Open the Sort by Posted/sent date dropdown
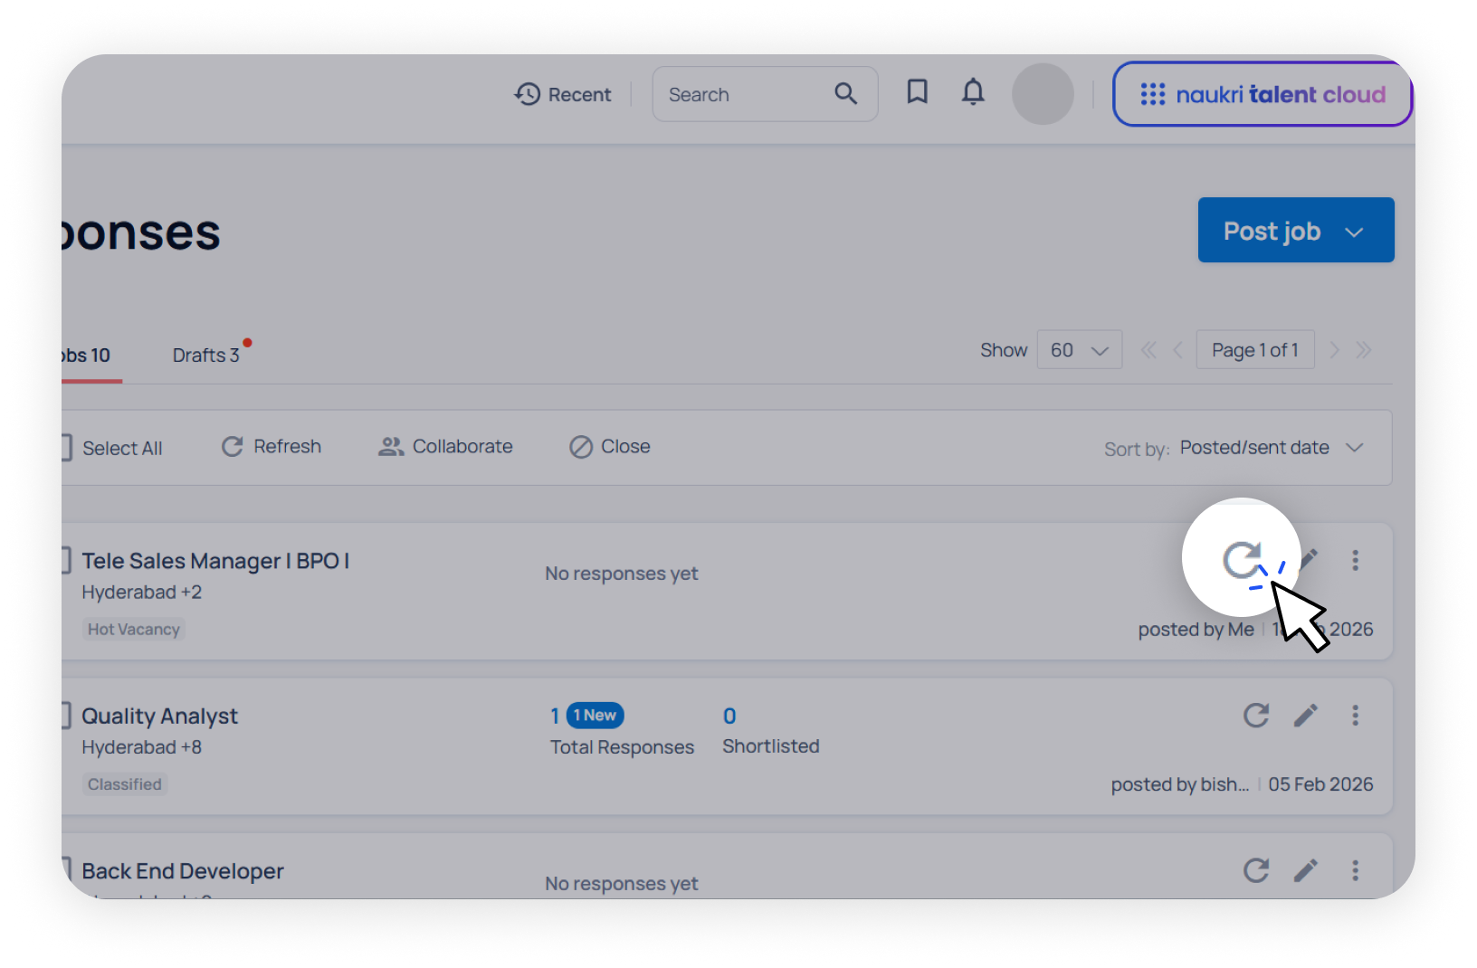The image size is (1477, 968). click(1271, 448)
